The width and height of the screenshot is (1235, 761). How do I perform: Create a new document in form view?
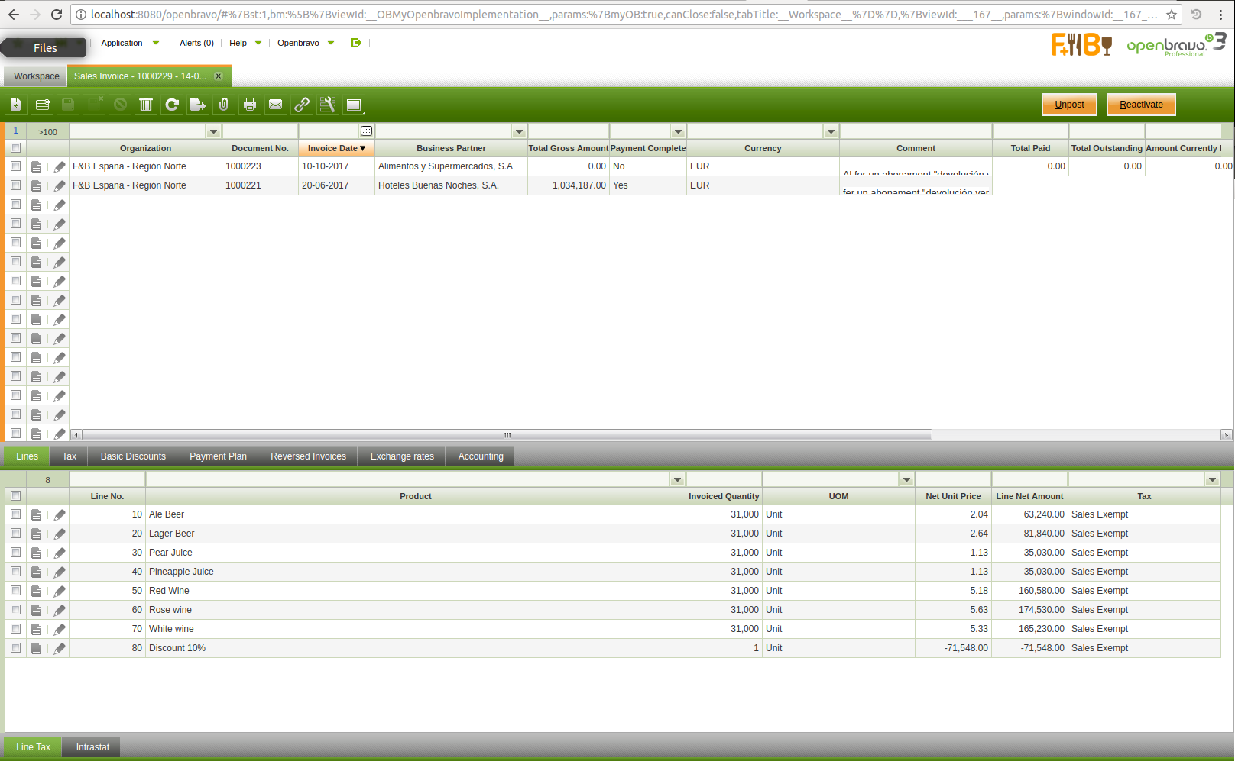(x=16, y=105)
